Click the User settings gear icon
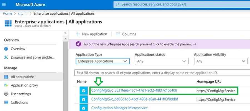This screenshot has height=111, width=250. point(6,94)
